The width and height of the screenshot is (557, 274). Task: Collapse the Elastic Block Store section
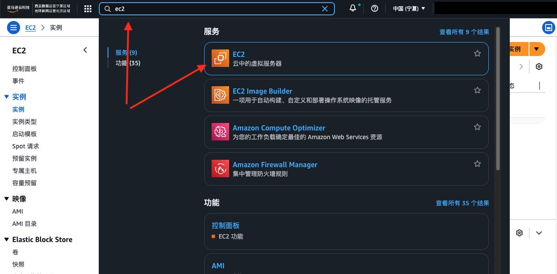[7, 239]
